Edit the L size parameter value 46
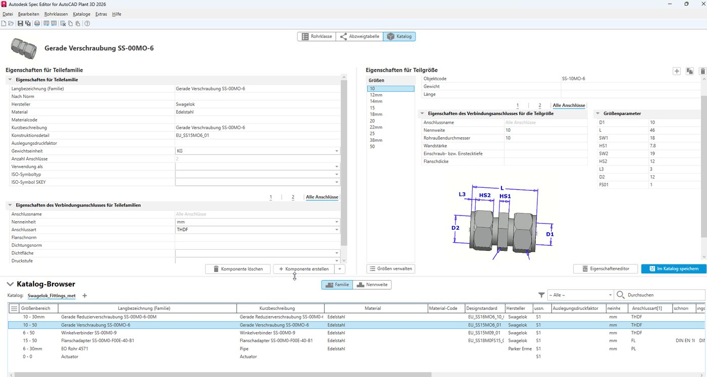This screenshot has height=377, width=707. pyautogui.click(x=674, y=130)
